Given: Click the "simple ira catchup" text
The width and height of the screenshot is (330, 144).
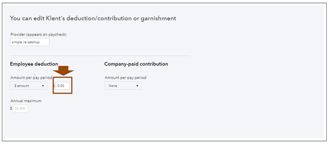Looking at the screenshot, I should (x=25, y=42).
